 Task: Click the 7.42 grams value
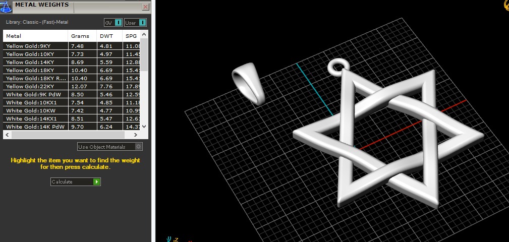click(x=77, y=110)
